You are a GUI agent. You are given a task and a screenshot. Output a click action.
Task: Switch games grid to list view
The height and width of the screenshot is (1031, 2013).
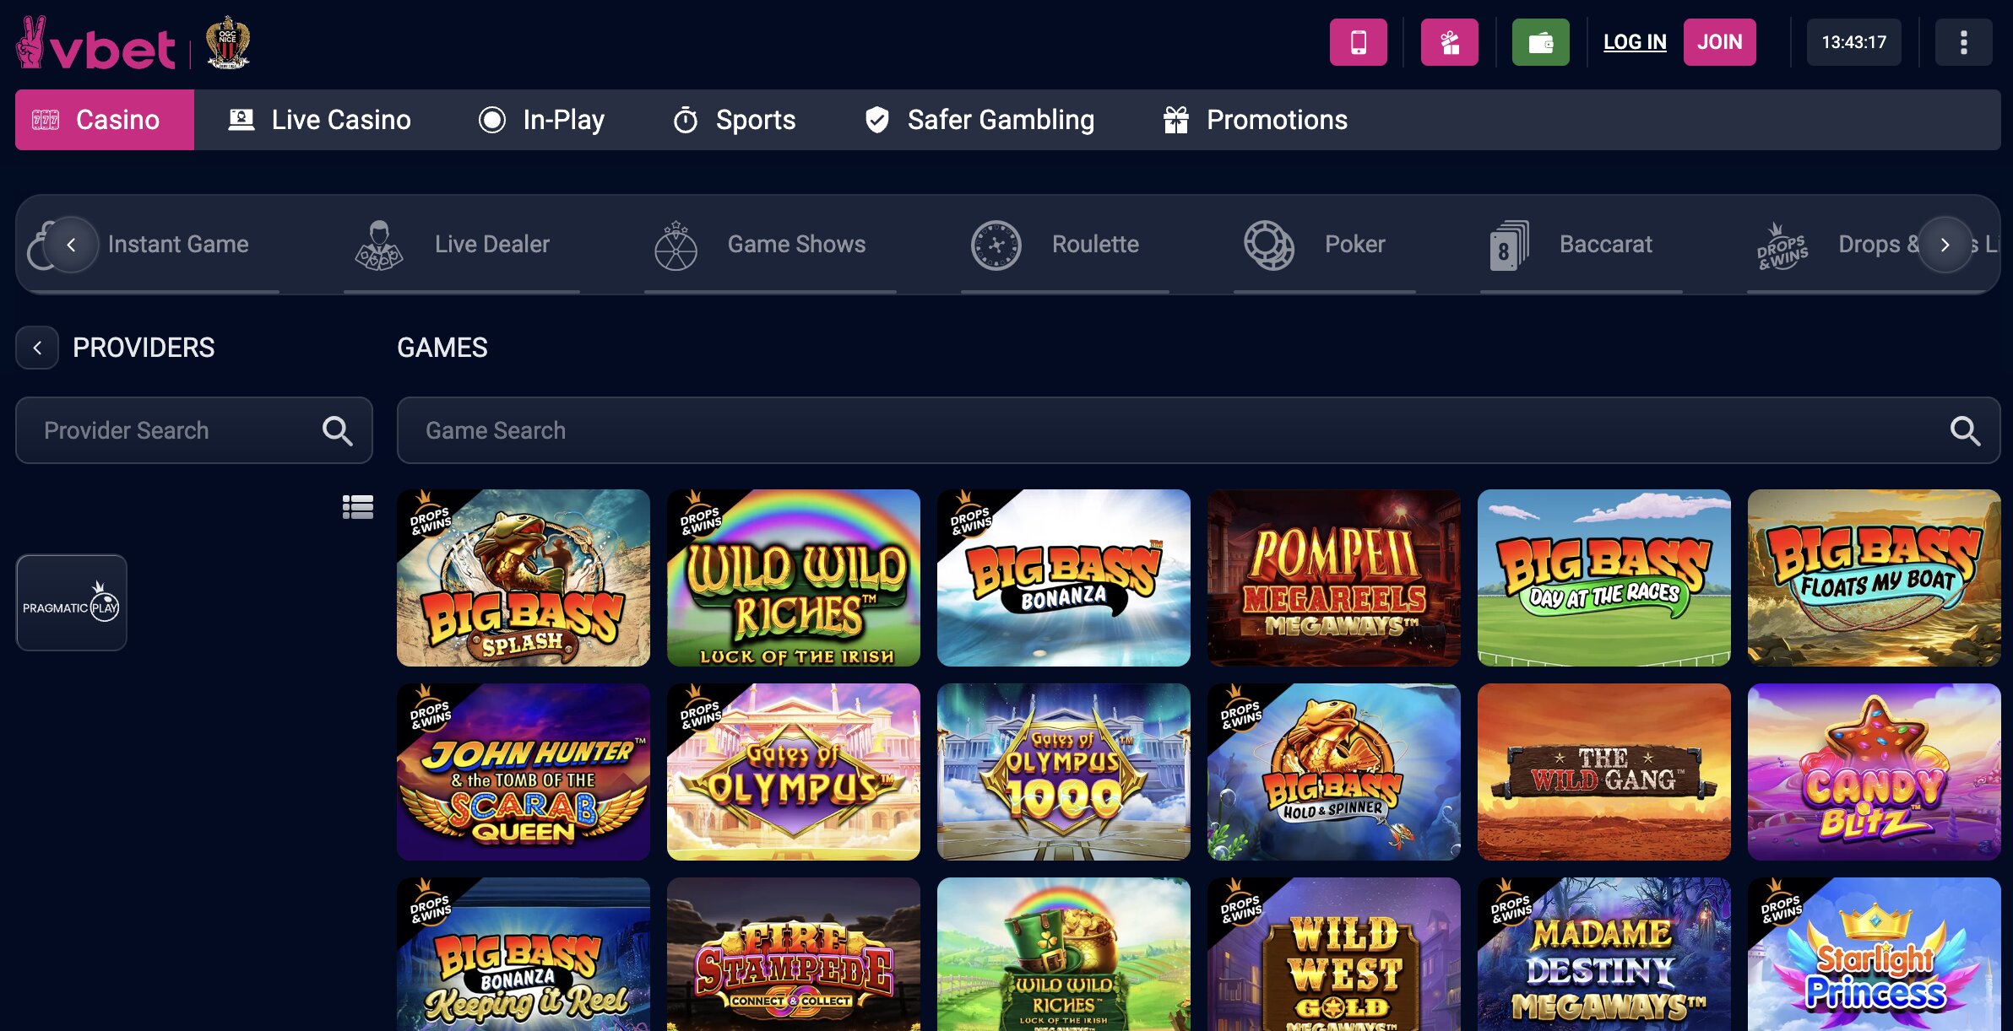(359, 507)
